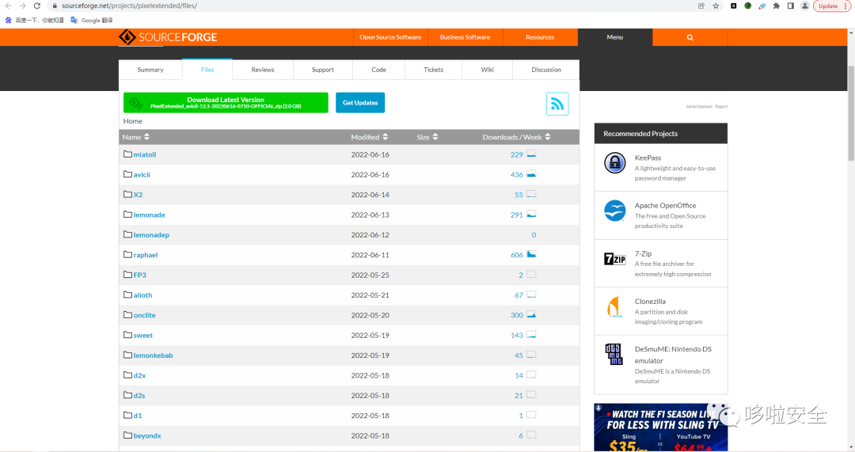Switch to the Summary tab
Screen dimensions: 855x452
tap(150, 70)
